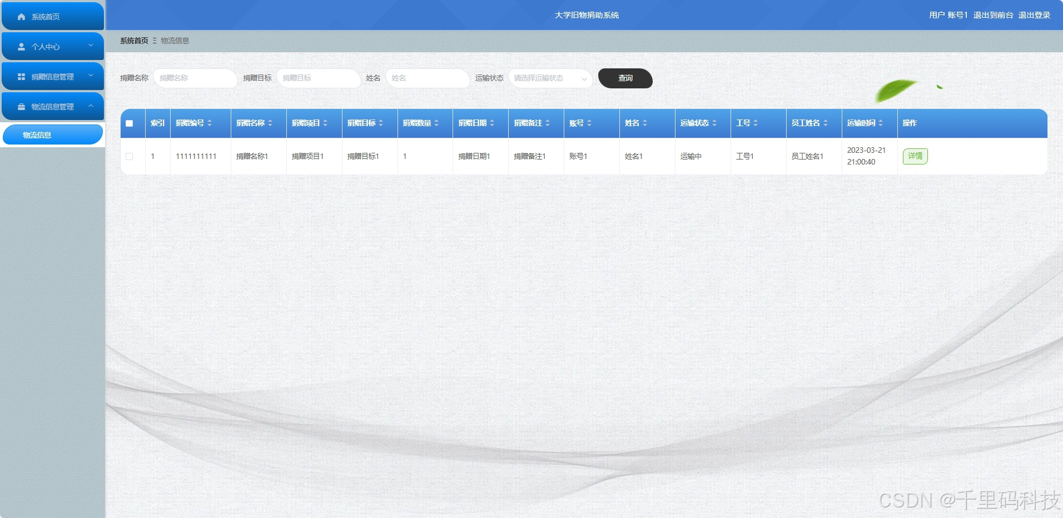
Task: Focus the 捐赠名称 search field
Action: click(x=195, y=78)
